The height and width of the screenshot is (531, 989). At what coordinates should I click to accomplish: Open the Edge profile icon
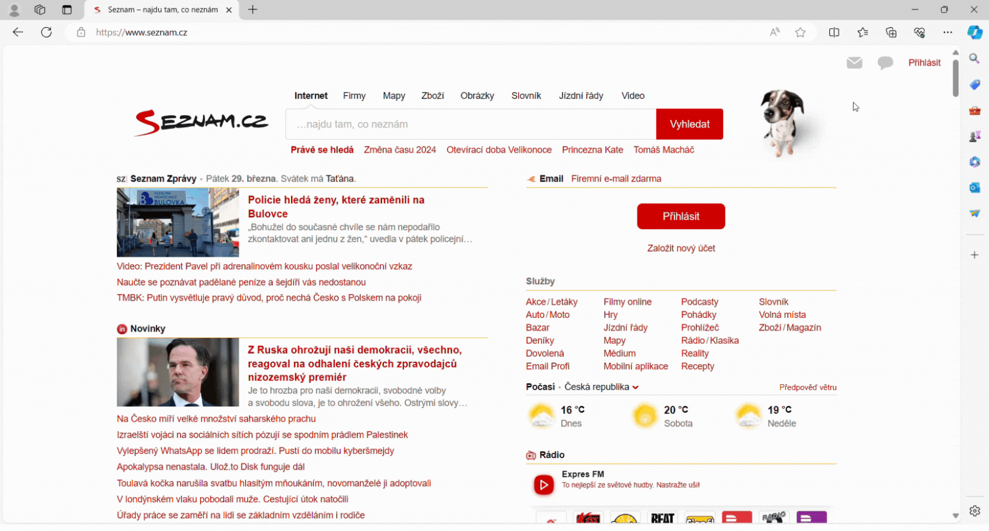[x=14, y=10]
